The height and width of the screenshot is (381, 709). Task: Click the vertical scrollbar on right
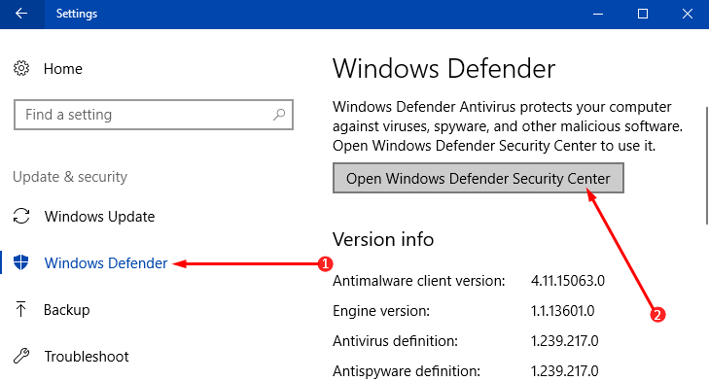point(707,165)
